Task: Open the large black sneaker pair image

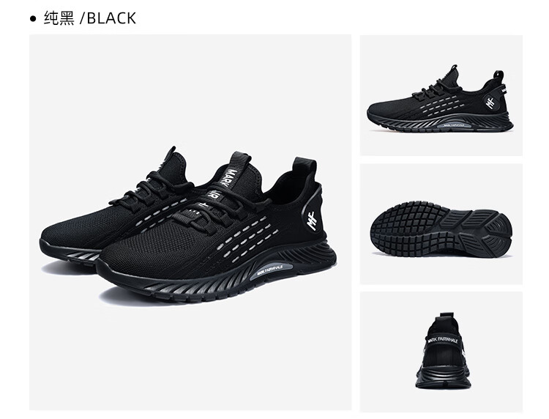Action: coord(190,222)
